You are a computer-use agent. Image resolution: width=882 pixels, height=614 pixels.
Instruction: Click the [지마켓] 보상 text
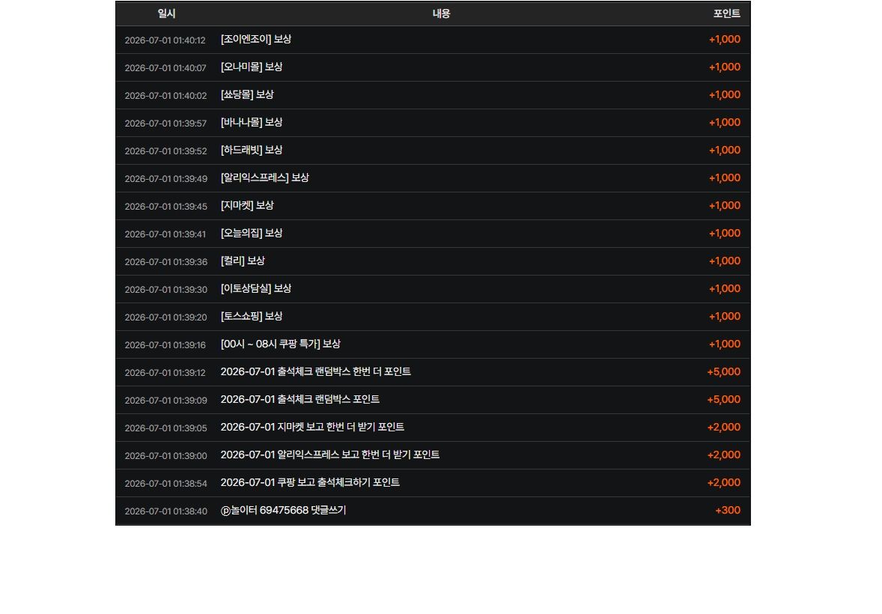247,205
